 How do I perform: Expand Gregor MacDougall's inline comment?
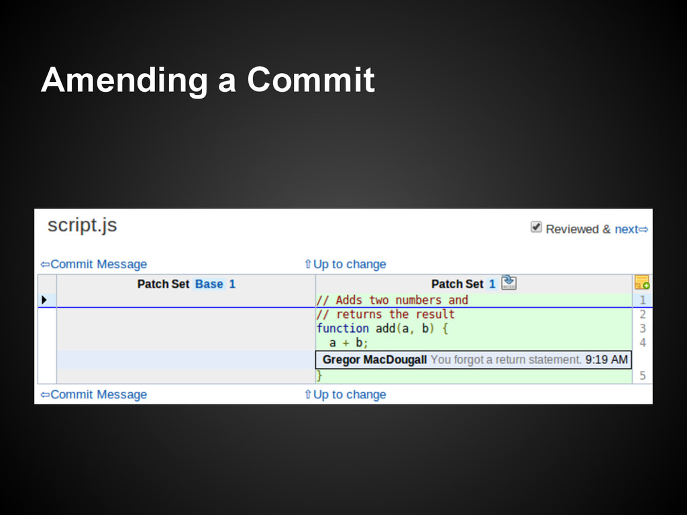(x=473, y=360)
